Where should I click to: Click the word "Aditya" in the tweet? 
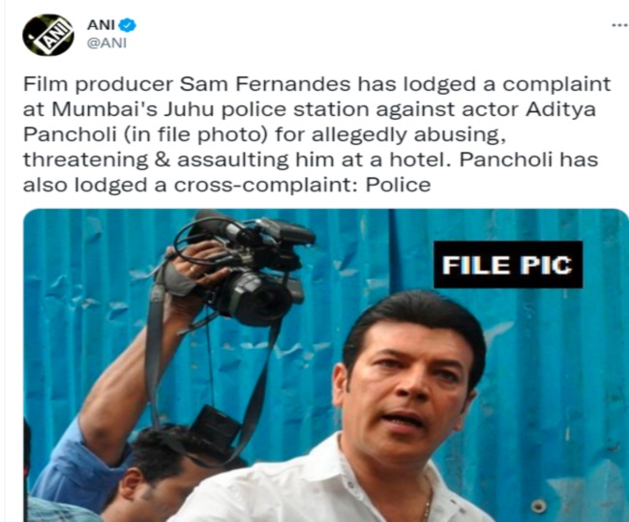pyautogui.click(x=561, y=111)
